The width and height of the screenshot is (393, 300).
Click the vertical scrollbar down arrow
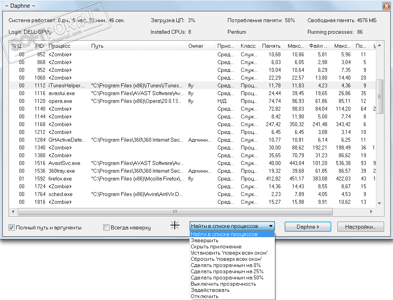click(379, 203)
